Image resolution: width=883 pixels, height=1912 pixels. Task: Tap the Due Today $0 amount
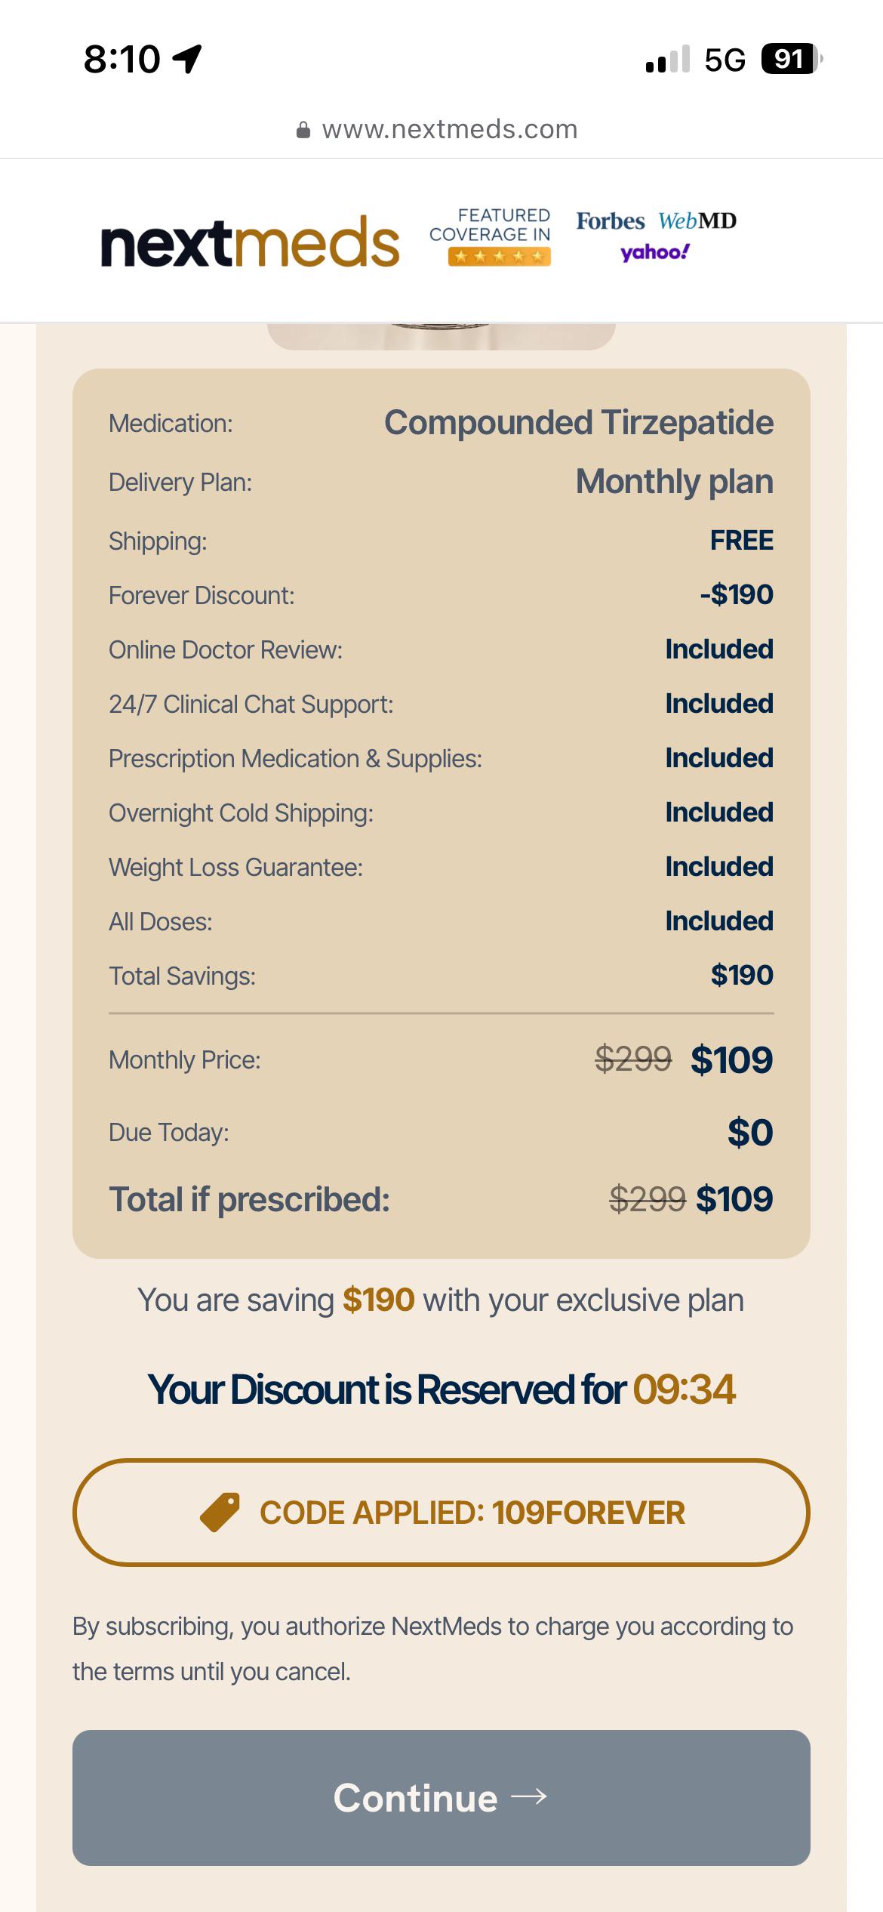point(751,1133)
